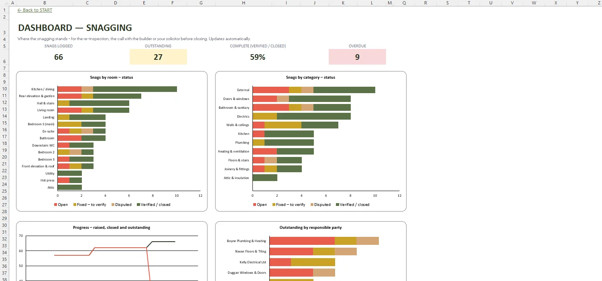Click Disputed legend entry in room chart

121,205
